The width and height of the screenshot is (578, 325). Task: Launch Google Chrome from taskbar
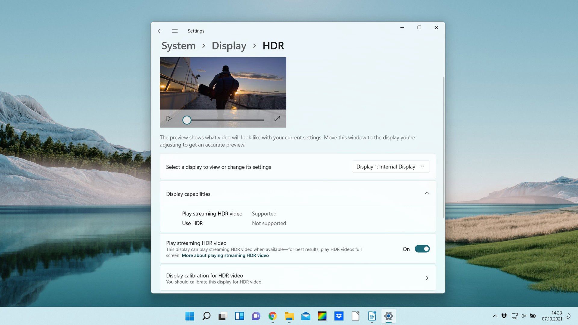coord(273,316)
